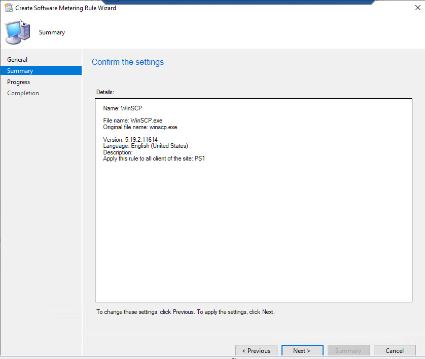Viewport: 425px width, 359px height.
Task: Select the Completion step in sidebar
Action: (x=23, y=93)
